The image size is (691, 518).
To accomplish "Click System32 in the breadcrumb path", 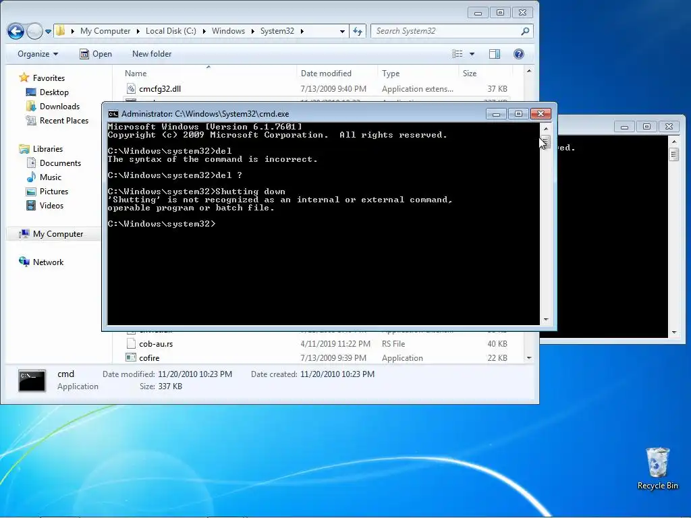I will (x=277, y=31).
